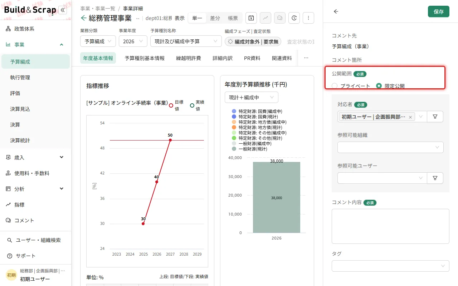Open the 業務分類 dropdown
The width and height of the screenshot is (458, 286).
(98, 41)
